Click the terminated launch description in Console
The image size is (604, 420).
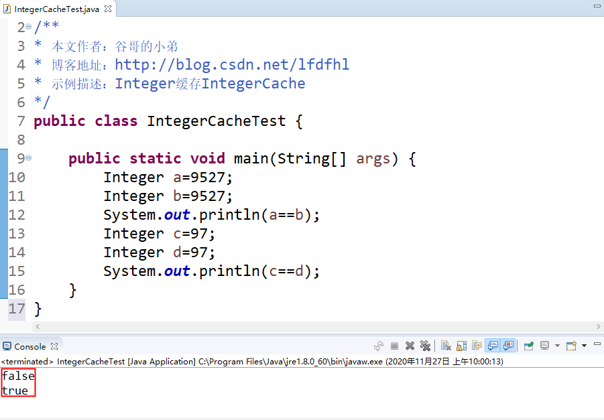252,362
